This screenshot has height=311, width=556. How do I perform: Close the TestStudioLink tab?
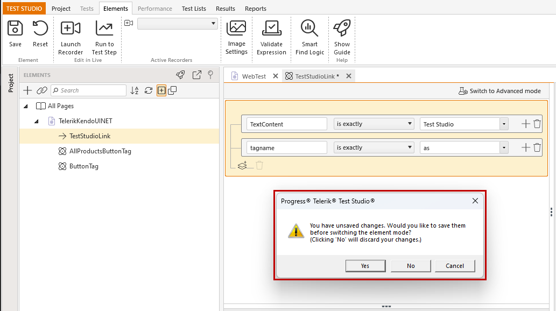point(349,76)
